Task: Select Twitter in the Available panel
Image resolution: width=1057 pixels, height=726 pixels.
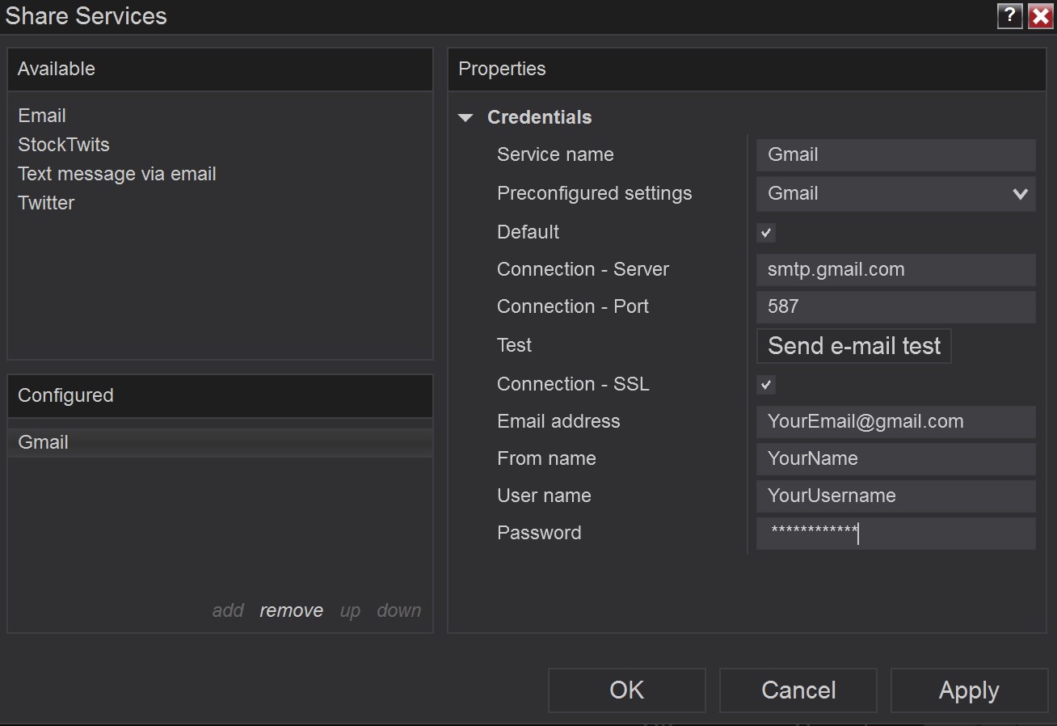Action: point(45,202)
